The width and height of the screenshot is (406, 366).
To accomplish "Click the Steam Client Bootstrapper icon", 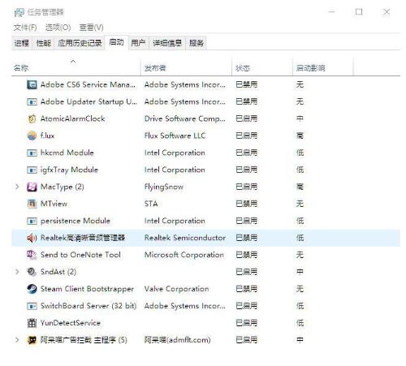I will 32,289.
